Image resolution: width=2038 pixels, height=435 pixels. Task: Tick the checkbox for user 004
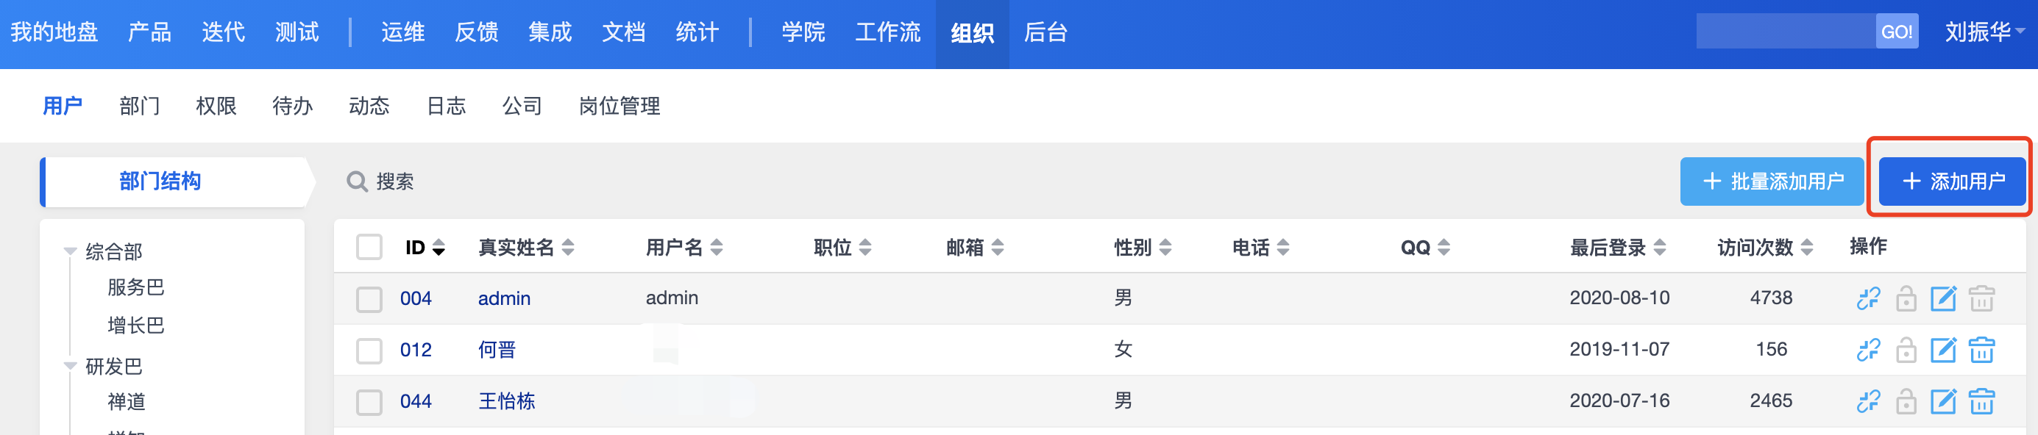point(369,299)
